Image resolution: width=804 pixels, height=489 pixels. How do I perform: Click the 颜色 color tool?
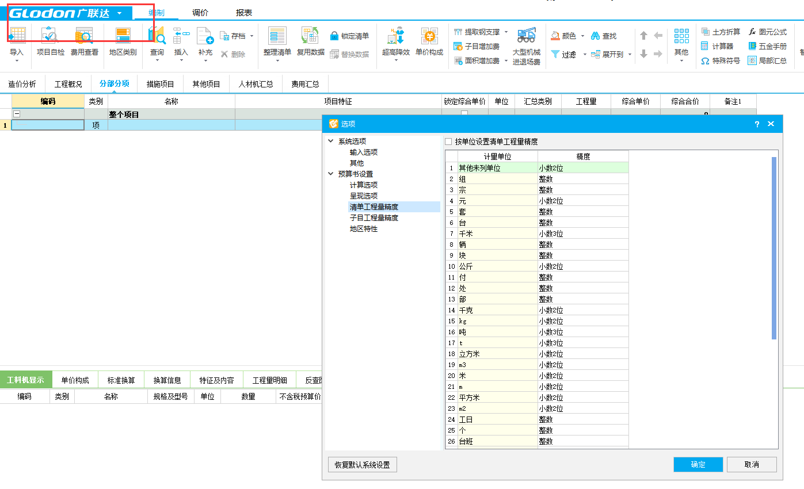(x=563, y=36)
